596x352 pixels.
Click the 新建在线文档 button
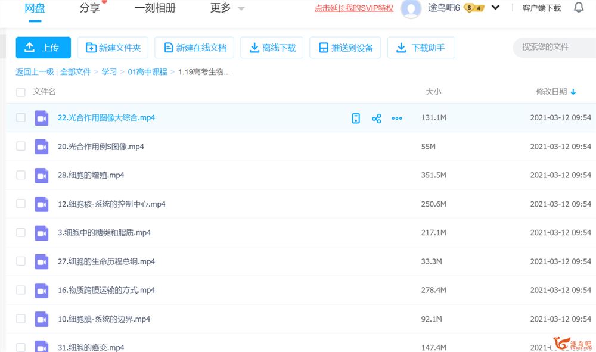[194, 48]
